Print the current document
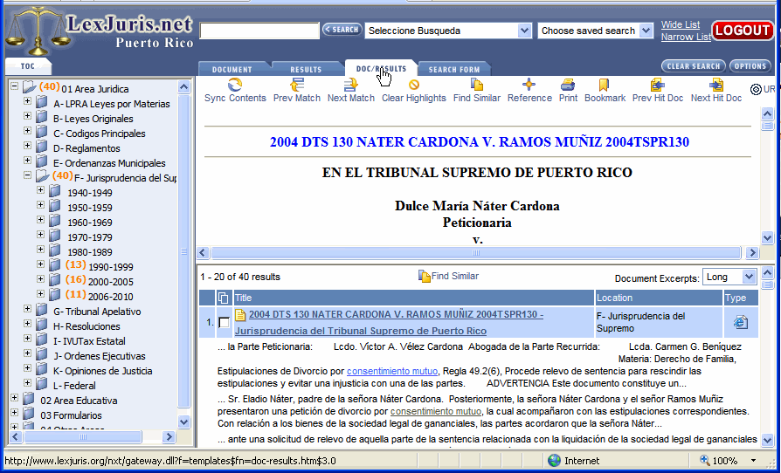 568,90
